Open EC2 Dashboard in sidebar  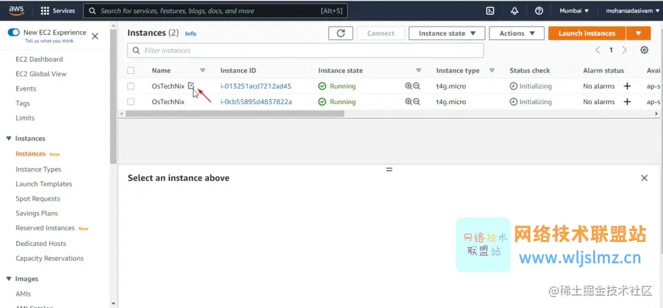pyautogui.click(x=39, y=60)
